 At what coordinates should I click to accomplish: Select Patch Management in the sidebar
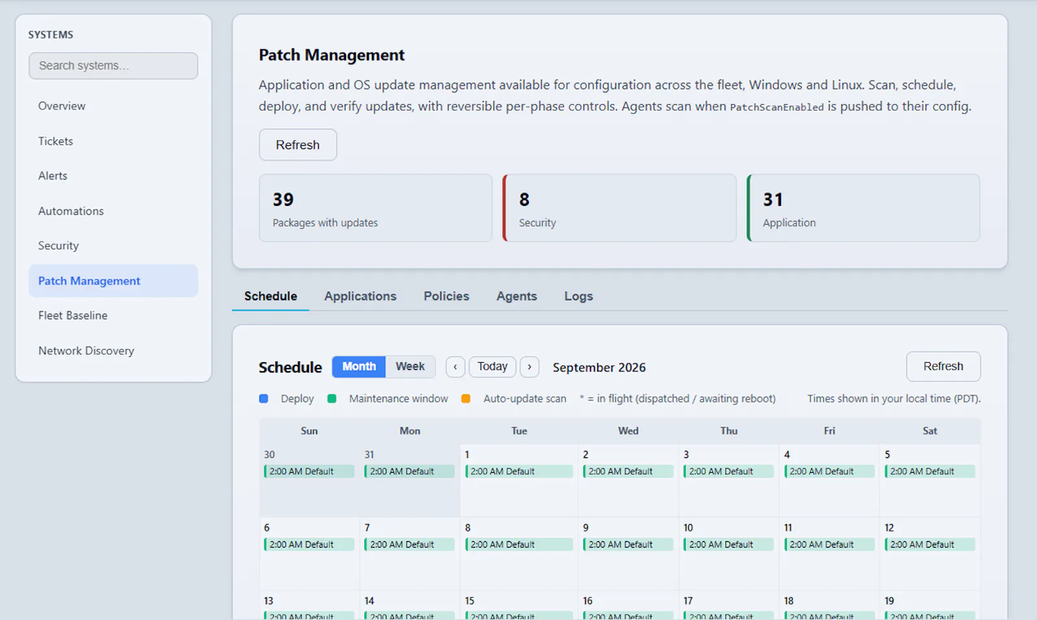[113, 281]
